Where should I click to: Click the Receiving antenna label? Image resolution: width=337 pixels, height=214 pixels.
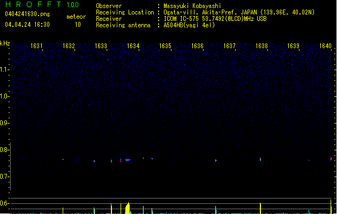click(x=123, y=25)
